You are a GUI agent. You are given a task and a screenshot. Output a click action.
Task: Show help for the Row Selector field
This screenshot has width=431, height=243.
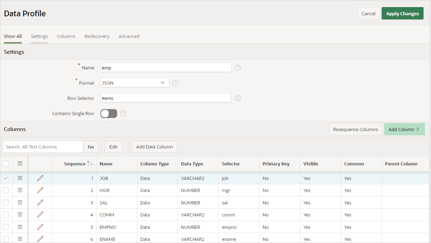[238, 98]
